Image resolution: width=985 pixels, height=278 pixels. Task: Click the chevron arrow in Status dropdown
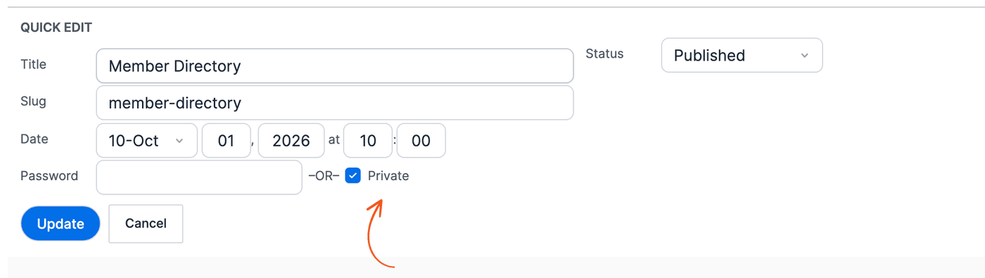[x=805, y=56]
